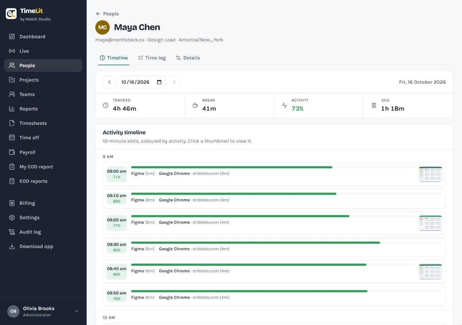The image size is (462, 325).
Task: Open Projects in the sidebar
Action: click(x=43, y=80)
